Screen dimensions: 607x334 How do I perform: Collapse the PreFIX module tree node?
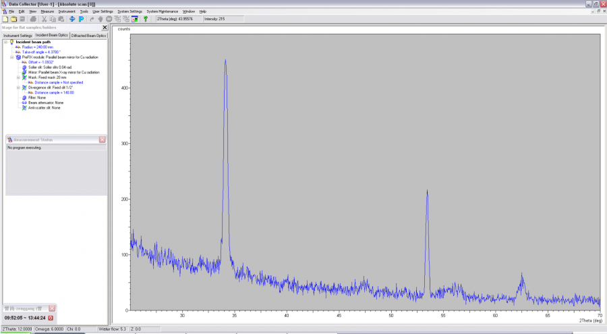click(x=12, y=57)
